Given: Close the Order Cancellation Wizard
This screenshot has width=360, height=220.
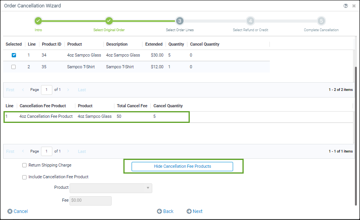Looking at the screenshot, I should pos(354,6).
